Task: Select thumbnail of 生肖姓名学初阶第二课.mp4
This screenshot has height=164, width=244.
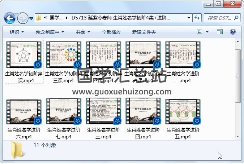Action: (x=24, y=55)
